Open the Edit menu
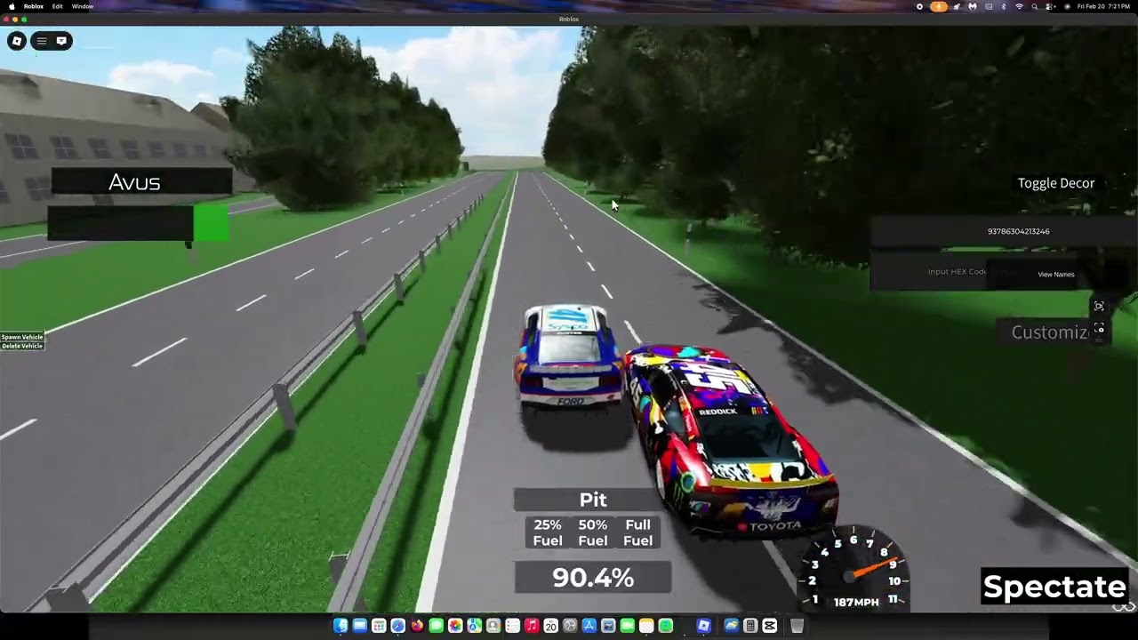1138x640 pixels. (57, 6)
